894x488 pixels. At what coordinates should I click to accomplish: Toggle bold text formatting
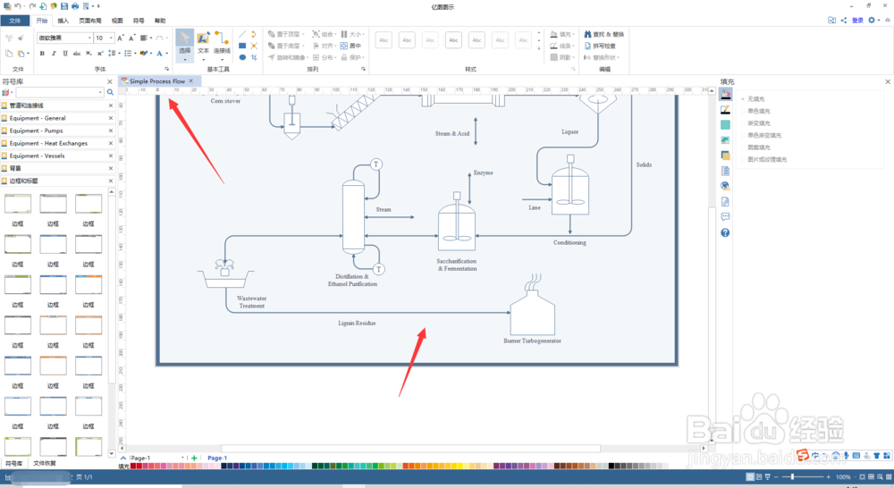coord(42,53)
